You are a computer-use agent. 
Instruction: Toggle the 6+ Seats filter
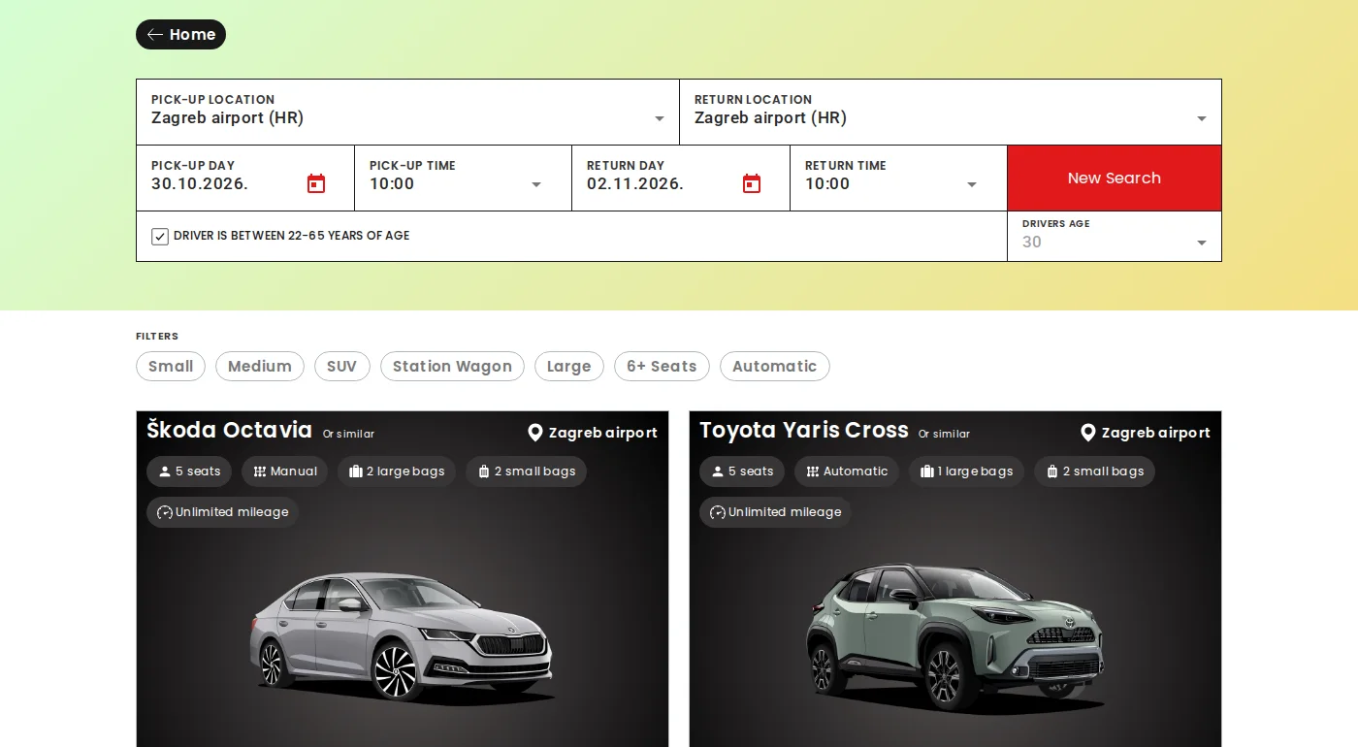(x=662, y=367)
